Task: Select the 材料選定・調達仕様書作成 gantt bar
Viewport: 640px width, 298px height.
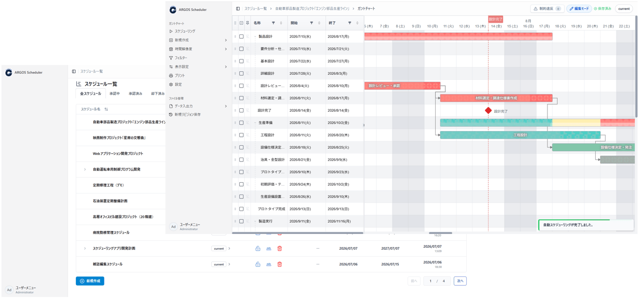Action: coord(496,98)
